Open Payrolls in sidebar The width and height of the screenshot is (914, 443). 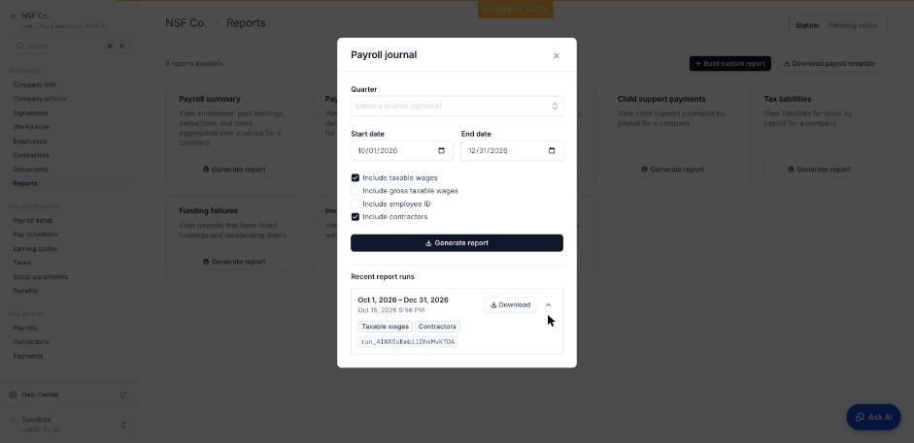tap(25, 328)
